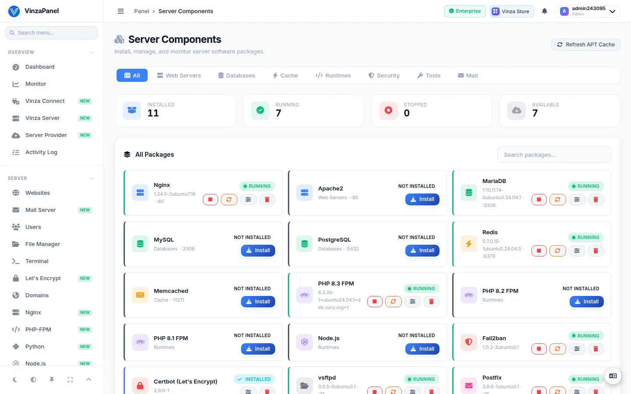Screen dimensions: 631x394
Task: Open the Runtimes tab
Action: [333, 75]
